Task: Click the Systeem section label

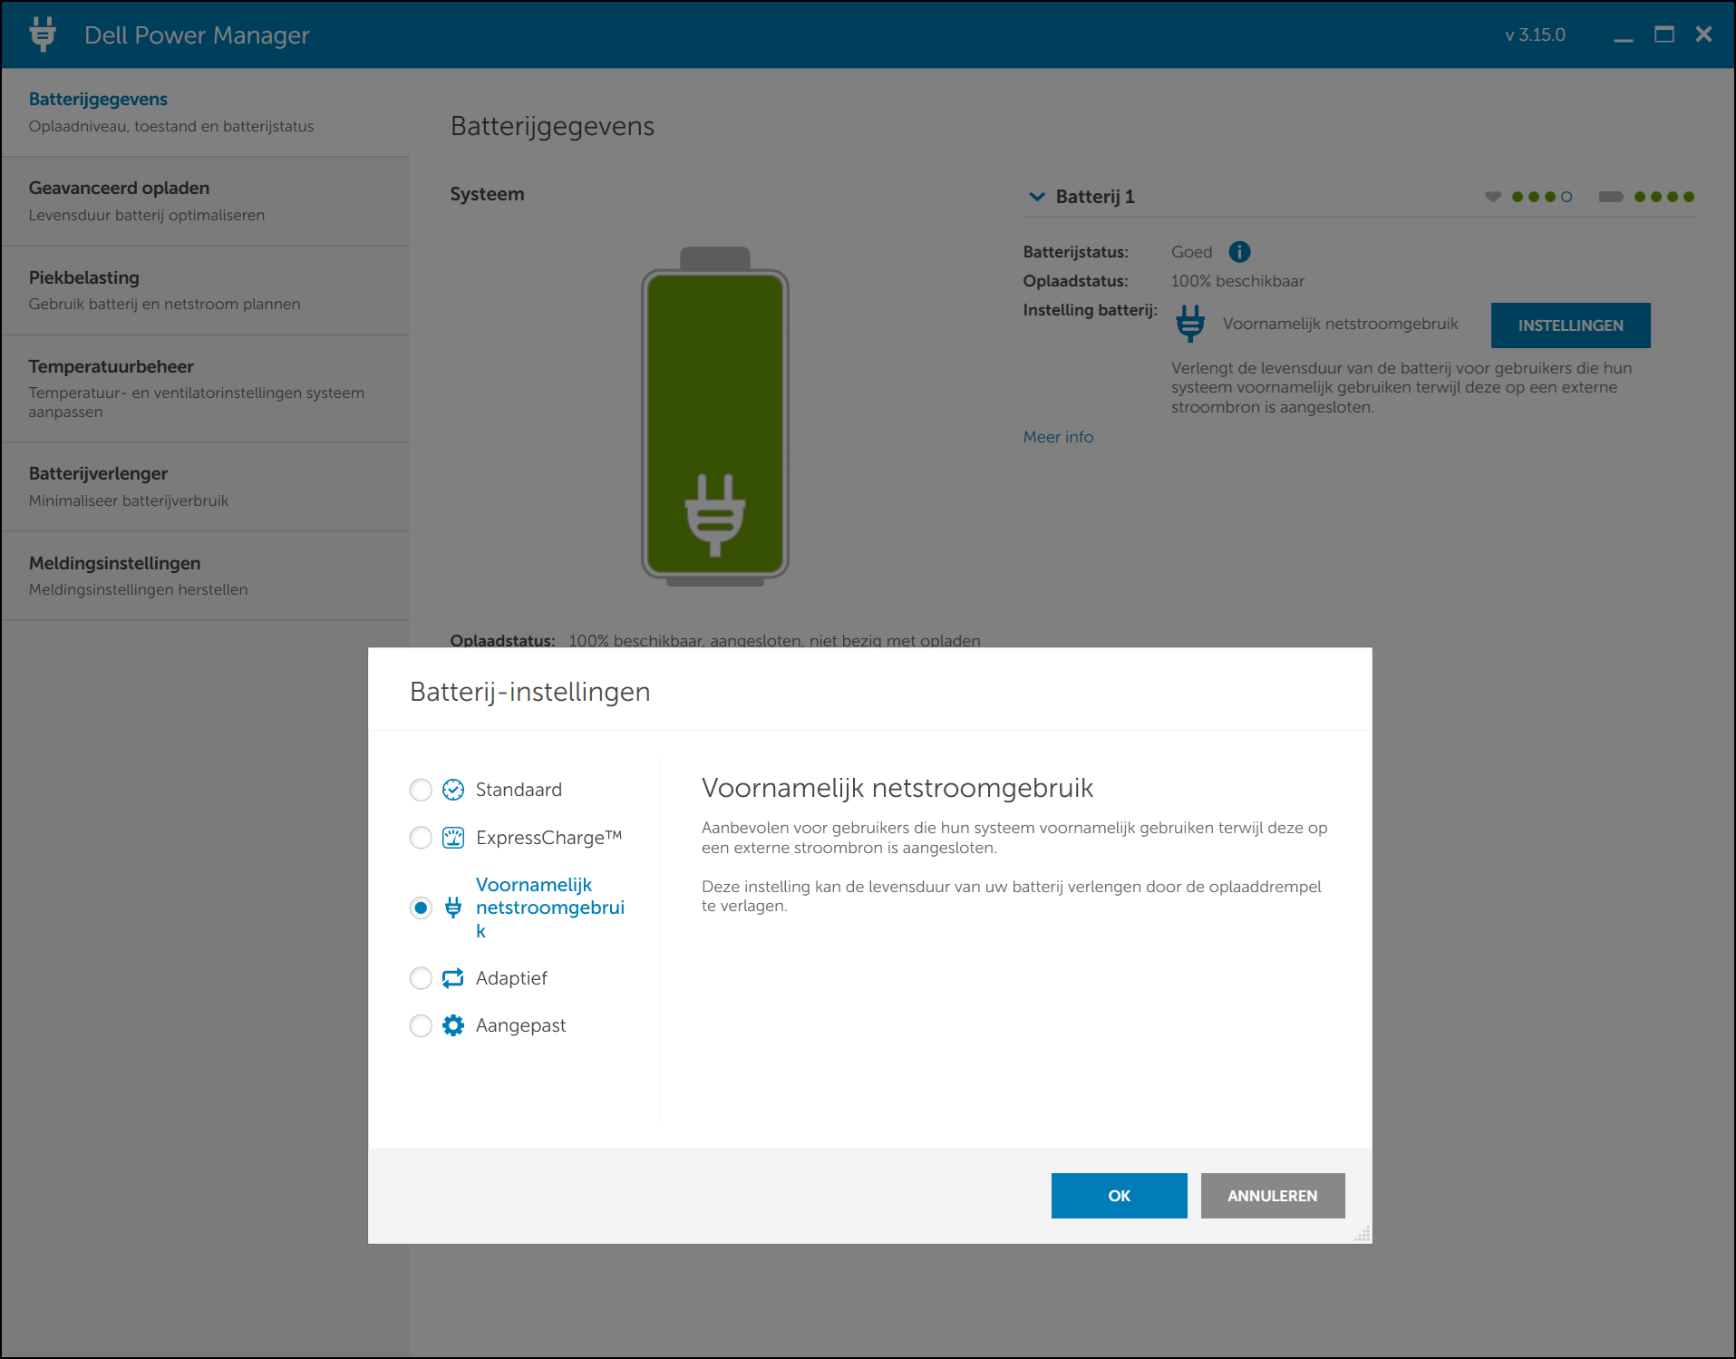Action: (487, 194)
